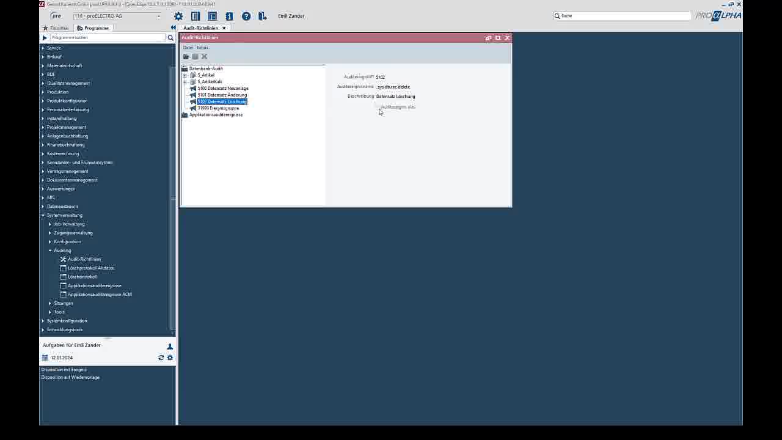782x440 pixels.
Task: Expand the S_Artikel tree node
Action: click(185, 75)
